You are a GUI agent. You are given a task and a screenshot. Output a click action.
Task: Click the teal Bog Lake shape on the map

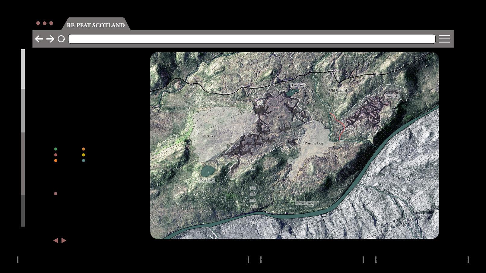click(208, 171)
